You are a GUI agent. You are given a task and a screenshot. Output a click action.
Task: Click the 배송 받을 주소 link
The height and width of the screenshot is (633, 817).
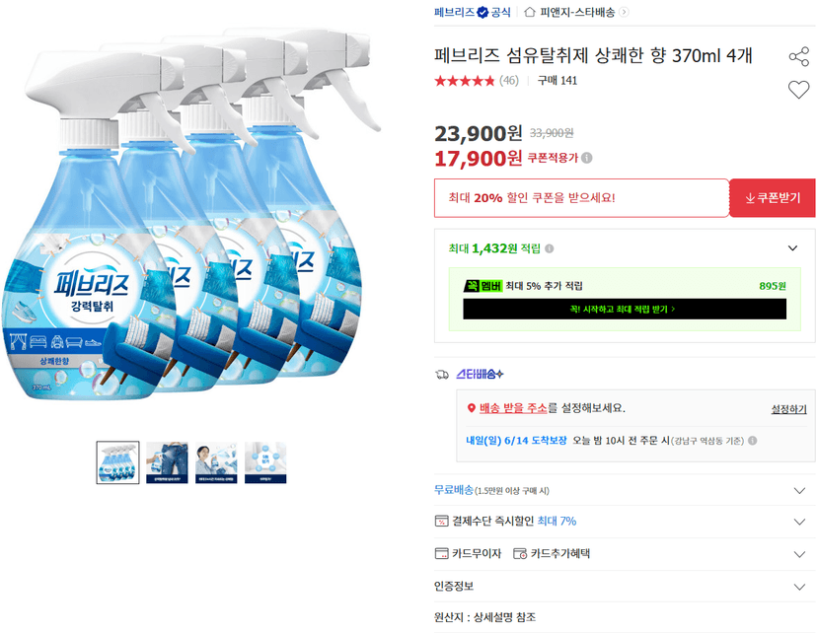(x=513, y=408)
